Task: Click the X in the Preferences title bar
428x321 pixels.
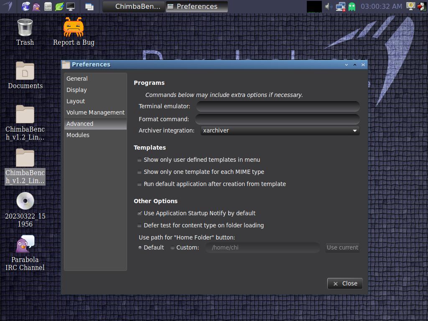Action: click(363, 65)
